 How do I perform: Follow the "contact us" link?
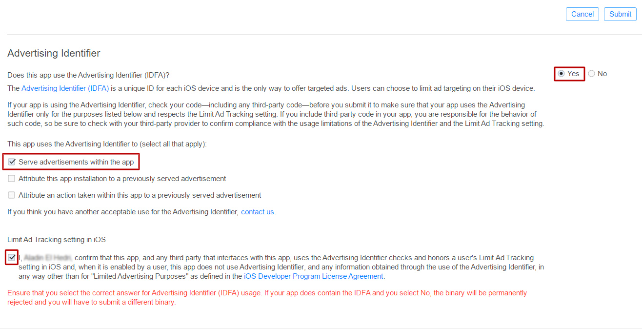pyautogui.click(x=257, y=212)
